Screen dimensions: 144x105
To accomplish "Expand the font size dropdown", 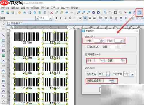I will pos(51,18).
